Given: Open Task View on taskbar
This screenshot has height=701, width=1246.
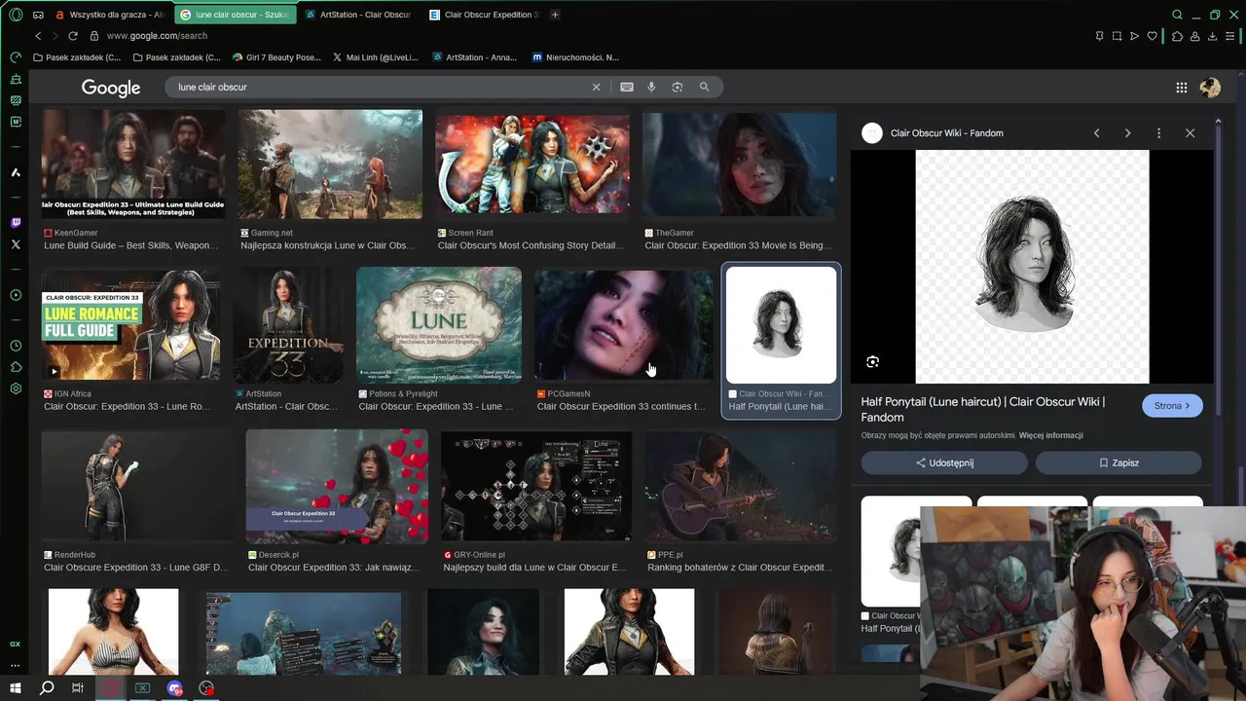Looking at the screenshot, I should 78,688.
